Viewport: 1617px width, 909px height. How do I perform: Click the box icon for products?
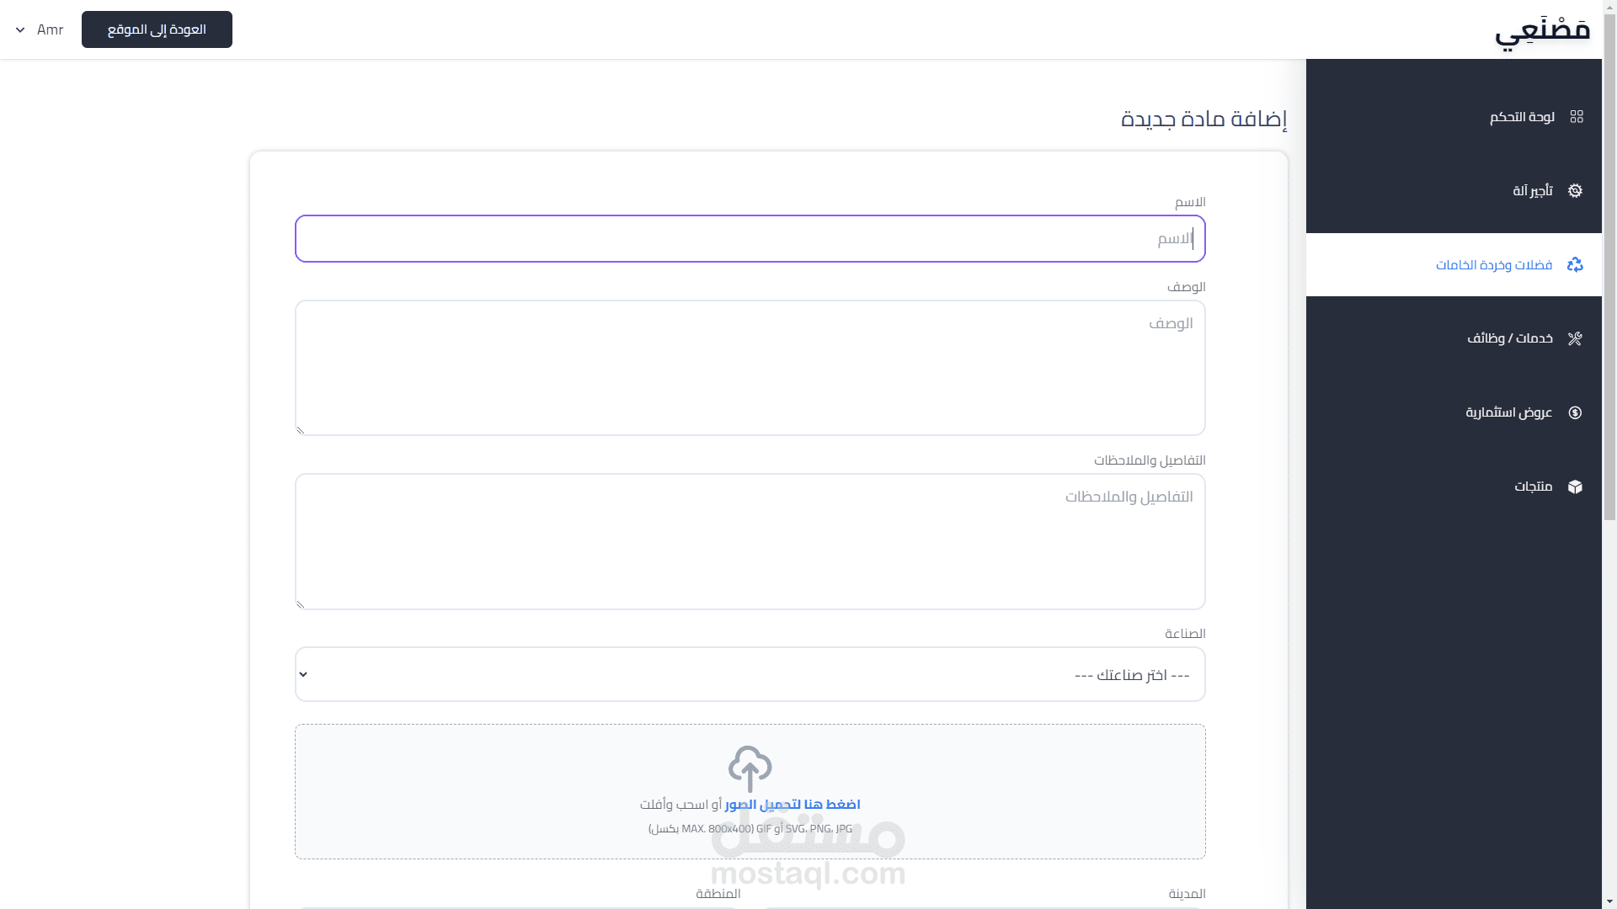[x=1575, y=486]
